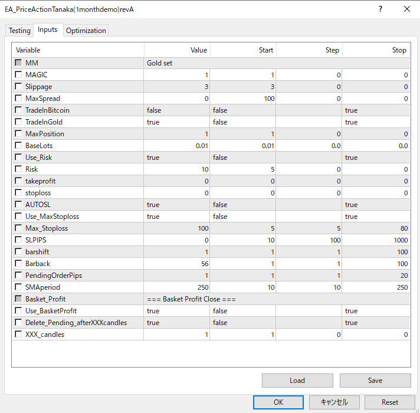
Task: Open the Delete_Pending_afterXXXcandles value cell
Action: pos(177,322)
